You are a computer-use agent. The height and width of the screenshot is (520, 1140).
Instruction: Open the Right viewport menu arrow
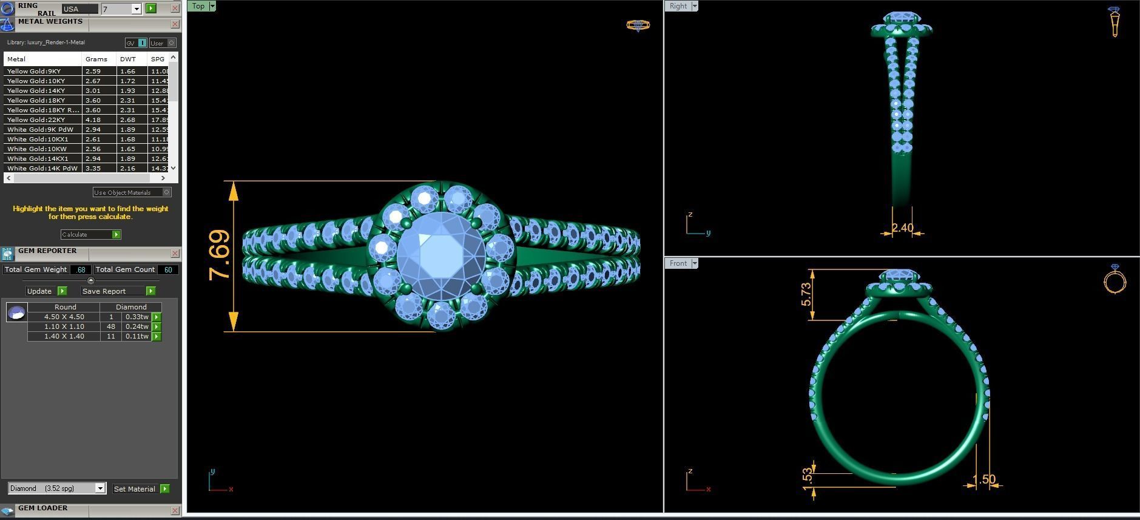[x=695, y=6]
